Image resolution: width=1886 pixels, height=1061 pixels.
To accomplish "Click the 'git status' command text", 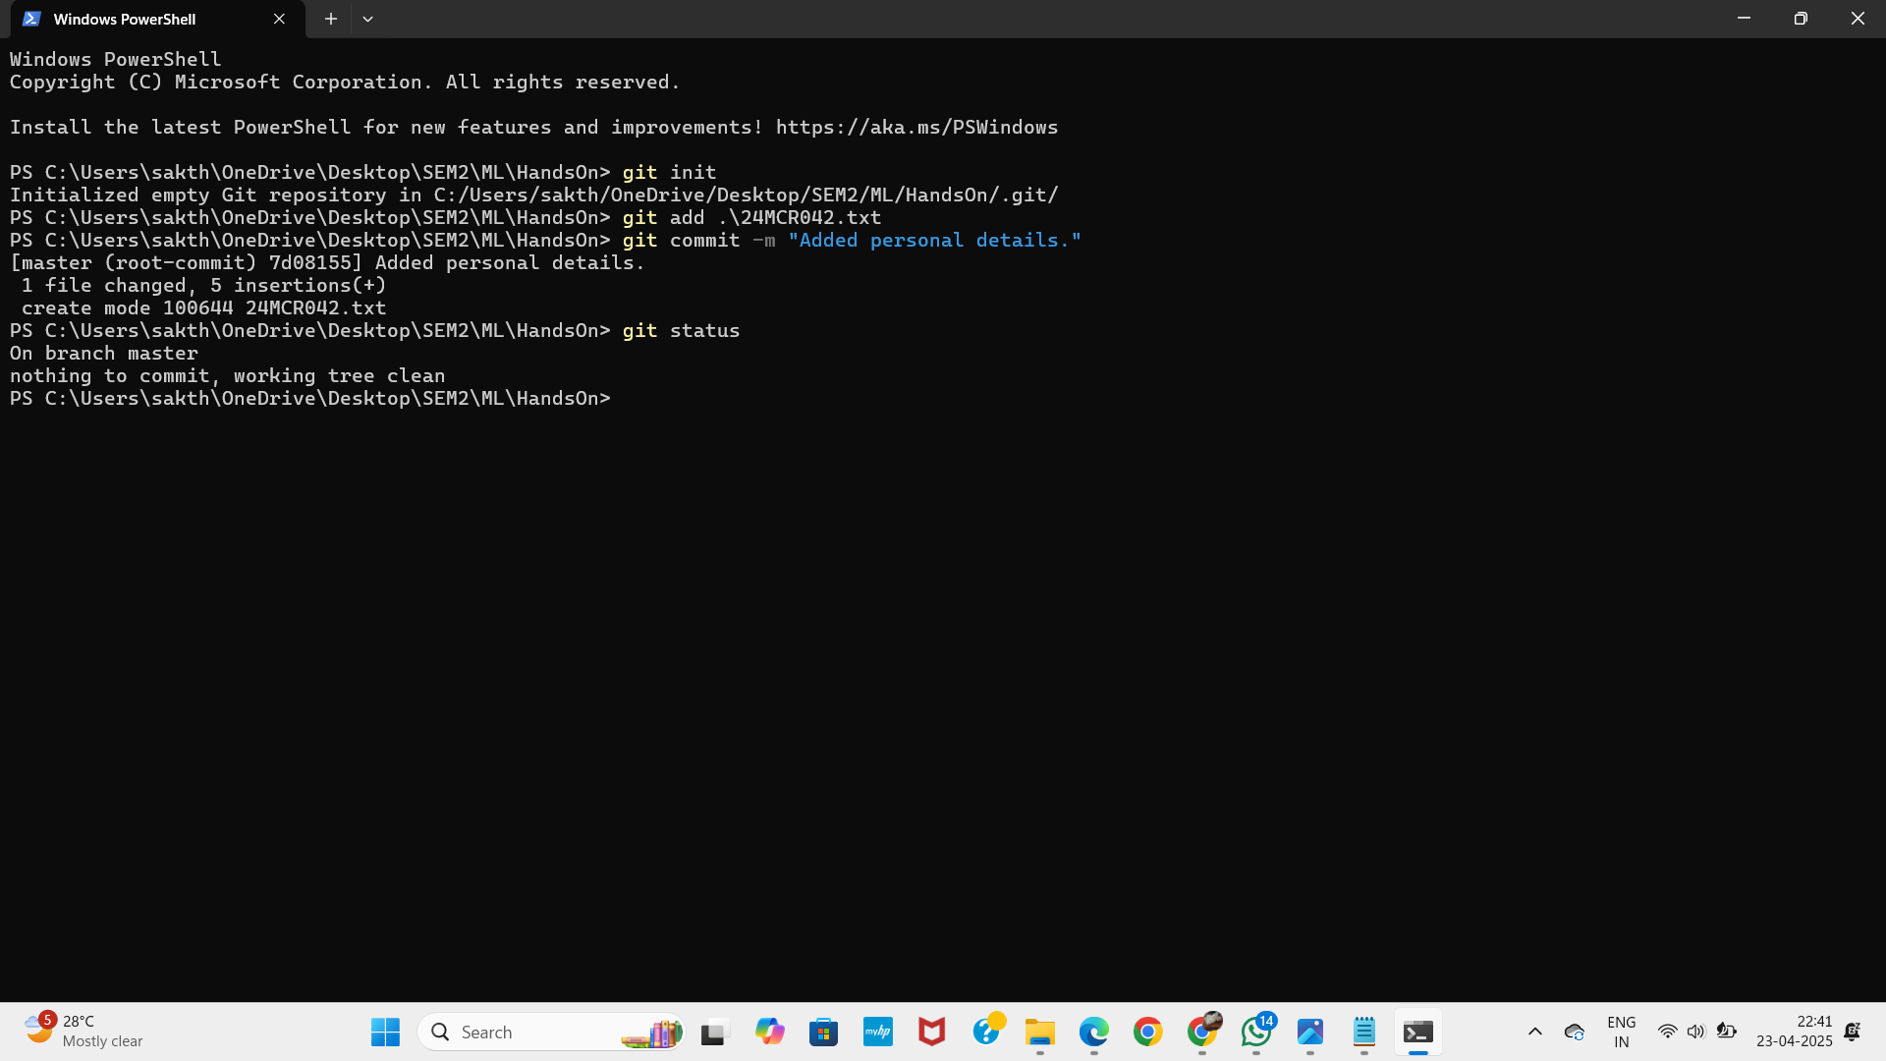I will point(681,330).
